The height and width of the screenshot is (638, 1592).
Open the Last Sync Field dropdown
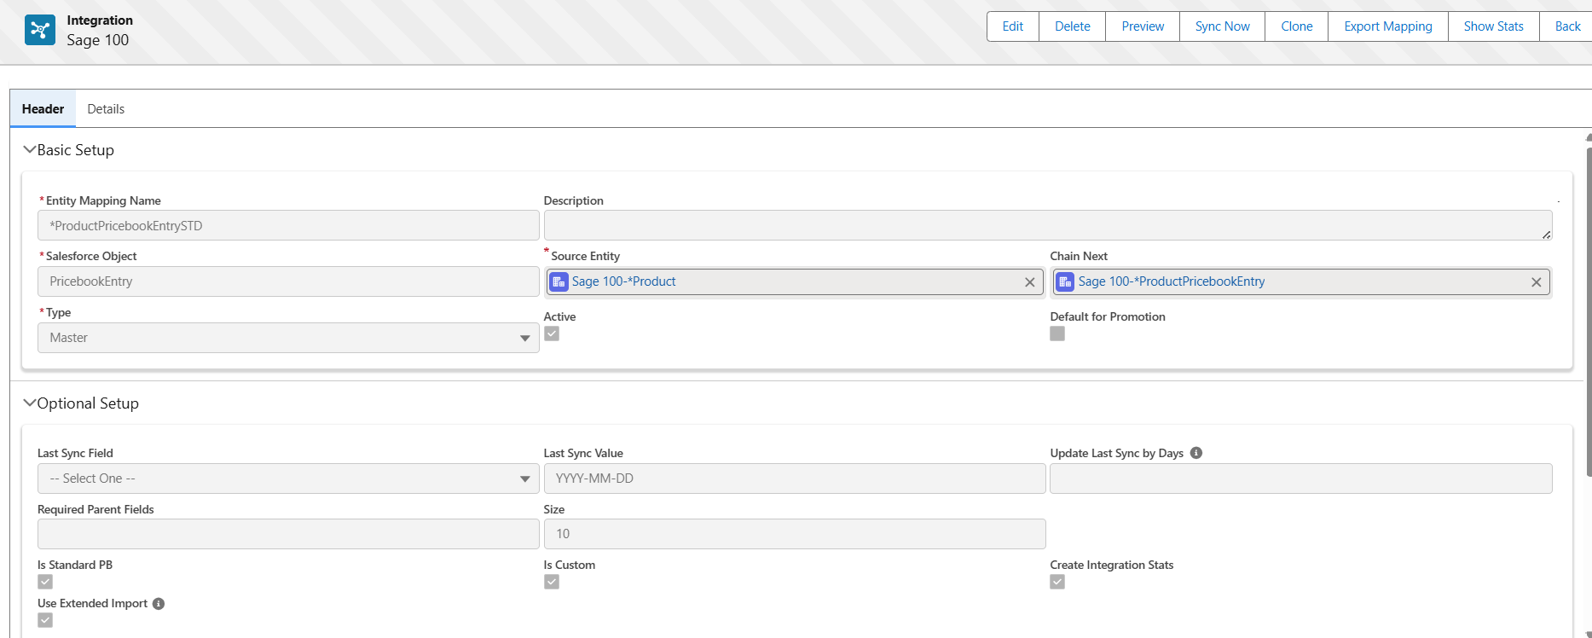click(x=288, y=478)
